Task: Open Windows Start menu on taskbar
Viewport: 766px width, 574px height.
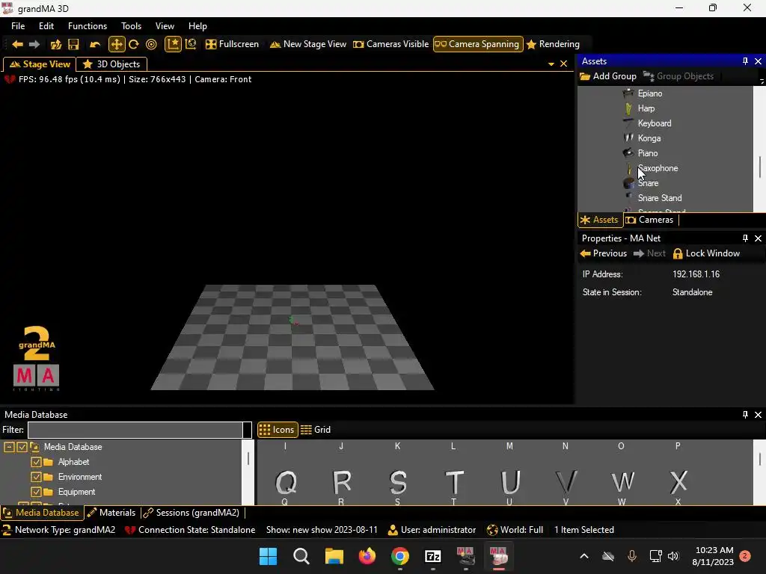Action: point(269,556)
